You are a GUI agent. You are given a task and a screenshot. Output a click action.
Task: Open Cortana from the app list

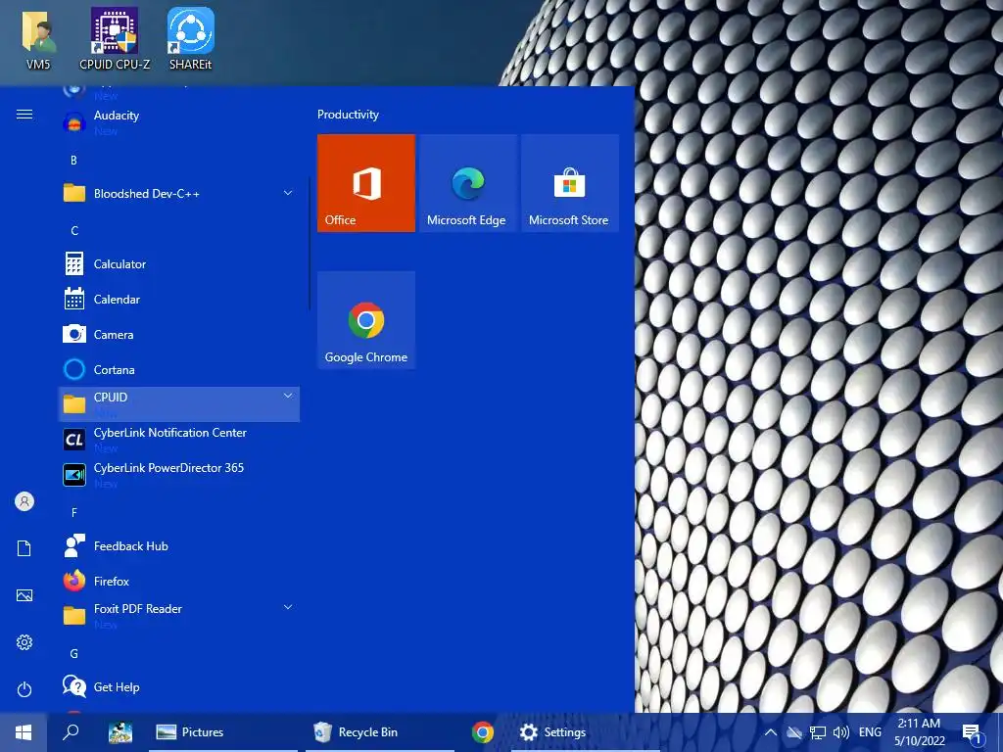coord(179,369)
